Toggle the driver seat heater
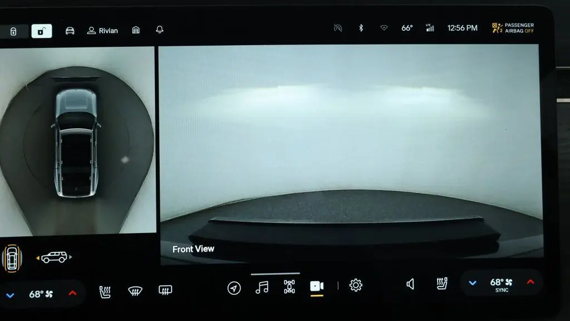 pos(105,291)
